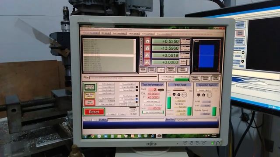280x157 pixels.
Task: Click the Display Mode button
Action: [x=205, y=78]
